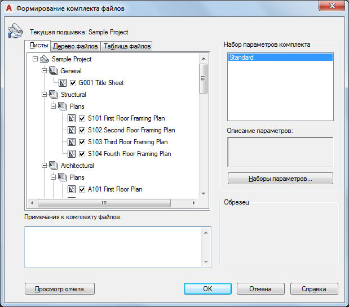Collapse the General subset node
Image resolution: width=349 pixels, height=307 pixels.
(x=45, y=71)
